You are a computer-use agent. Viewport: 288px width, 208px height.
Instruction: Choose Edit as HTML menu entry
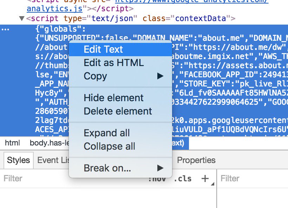coord(120,63)
